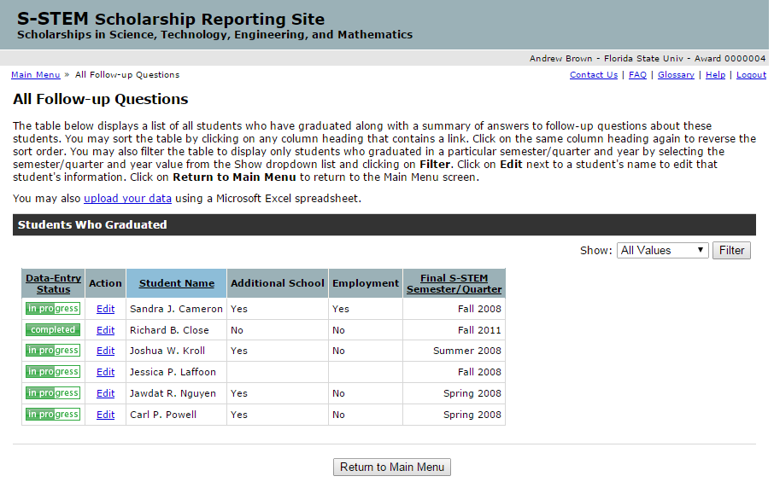Click the completed status badge for Richard Close

pos(53,329)
